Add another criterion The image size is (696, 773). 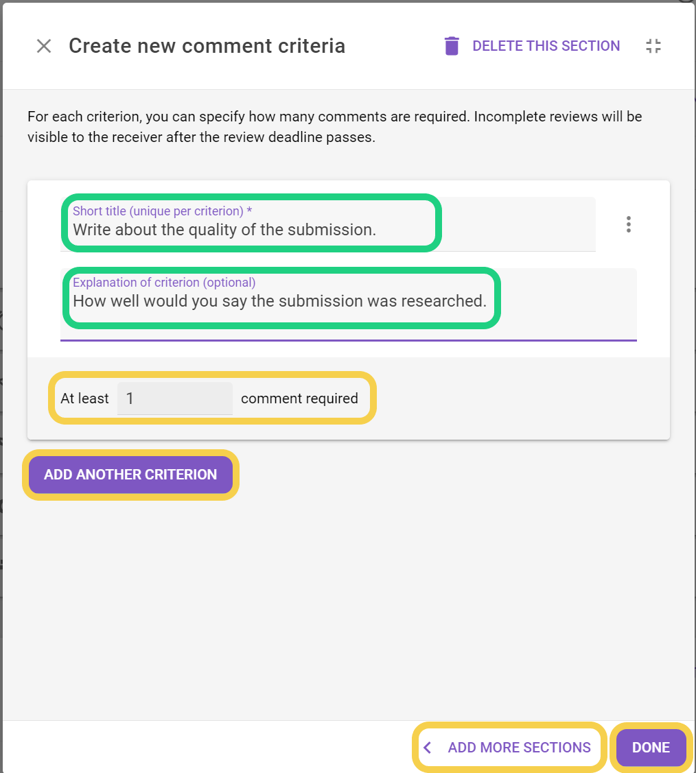tap(130, 475)
